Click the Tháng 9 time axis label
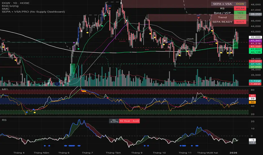Viewport: 263px width, 155px height. [x=137, y=153]
